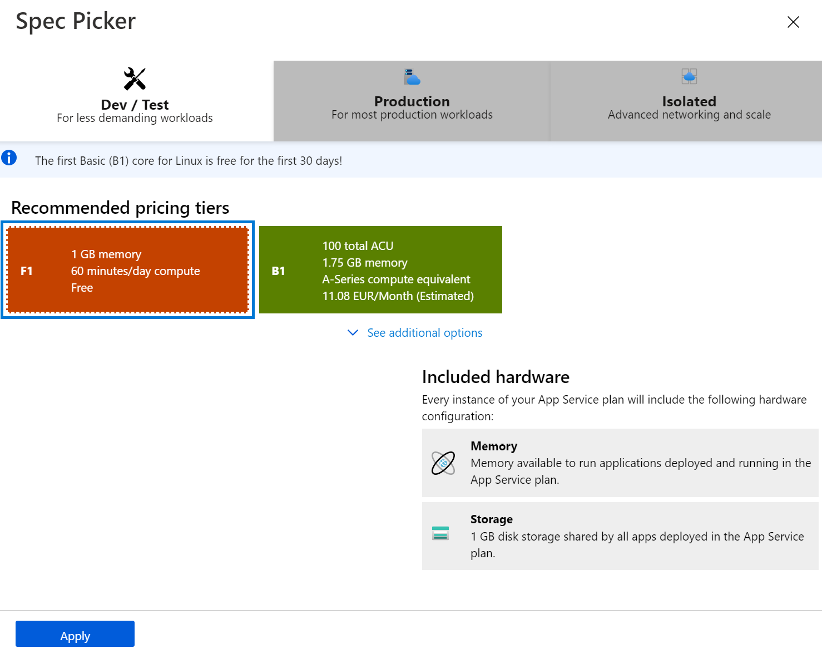Viewport: 822px width, 663px height.
Task: Switch to the Dev / Test tab title
Action: point(135,105)
